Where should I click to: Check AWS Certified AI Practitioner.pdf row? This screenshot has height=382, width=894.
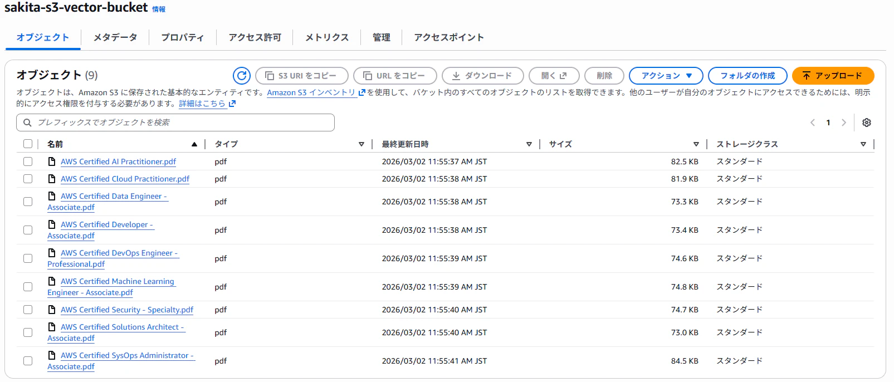(28, 161)
